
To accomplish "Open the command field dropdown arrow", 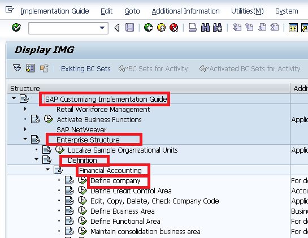I will 102,28.
